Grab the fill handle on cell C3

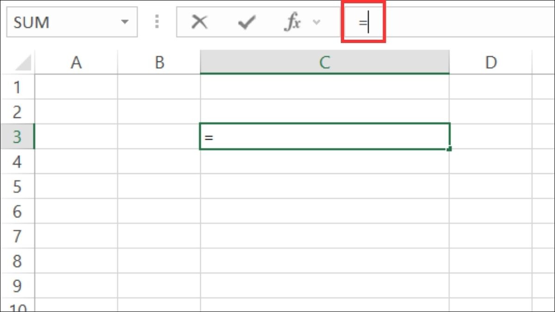(450, 149)
